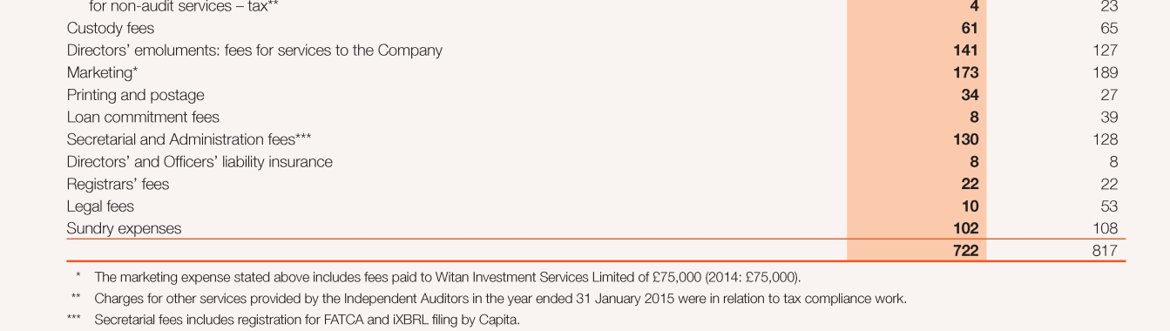Click the Witan Investment Services footnote
1170x331 pixels.
447,278
